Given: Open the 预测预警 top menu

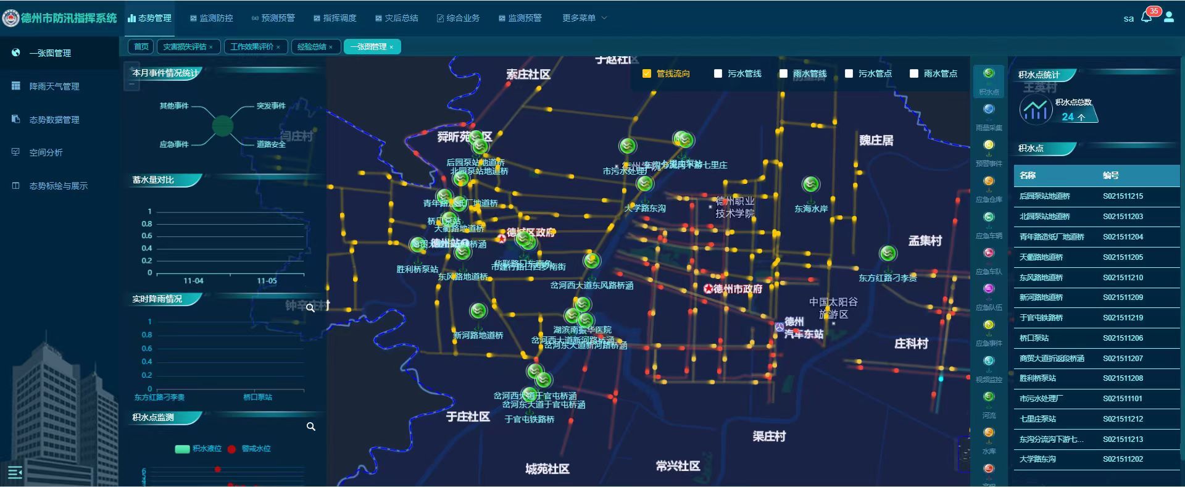Looking at the screenshot, I should point(273,18).
